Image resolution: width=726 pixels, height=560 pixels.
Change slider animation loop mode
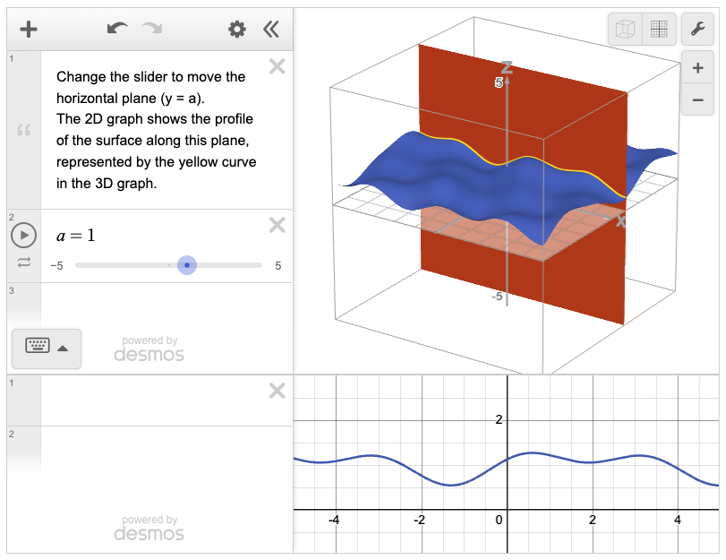click(x=23, y=262)
